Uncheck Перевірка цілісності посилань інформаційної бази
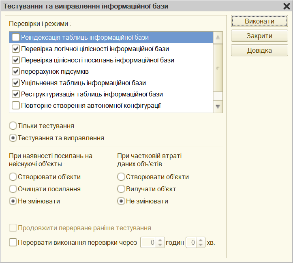The image size is (293, 263). tap(16, 60)
